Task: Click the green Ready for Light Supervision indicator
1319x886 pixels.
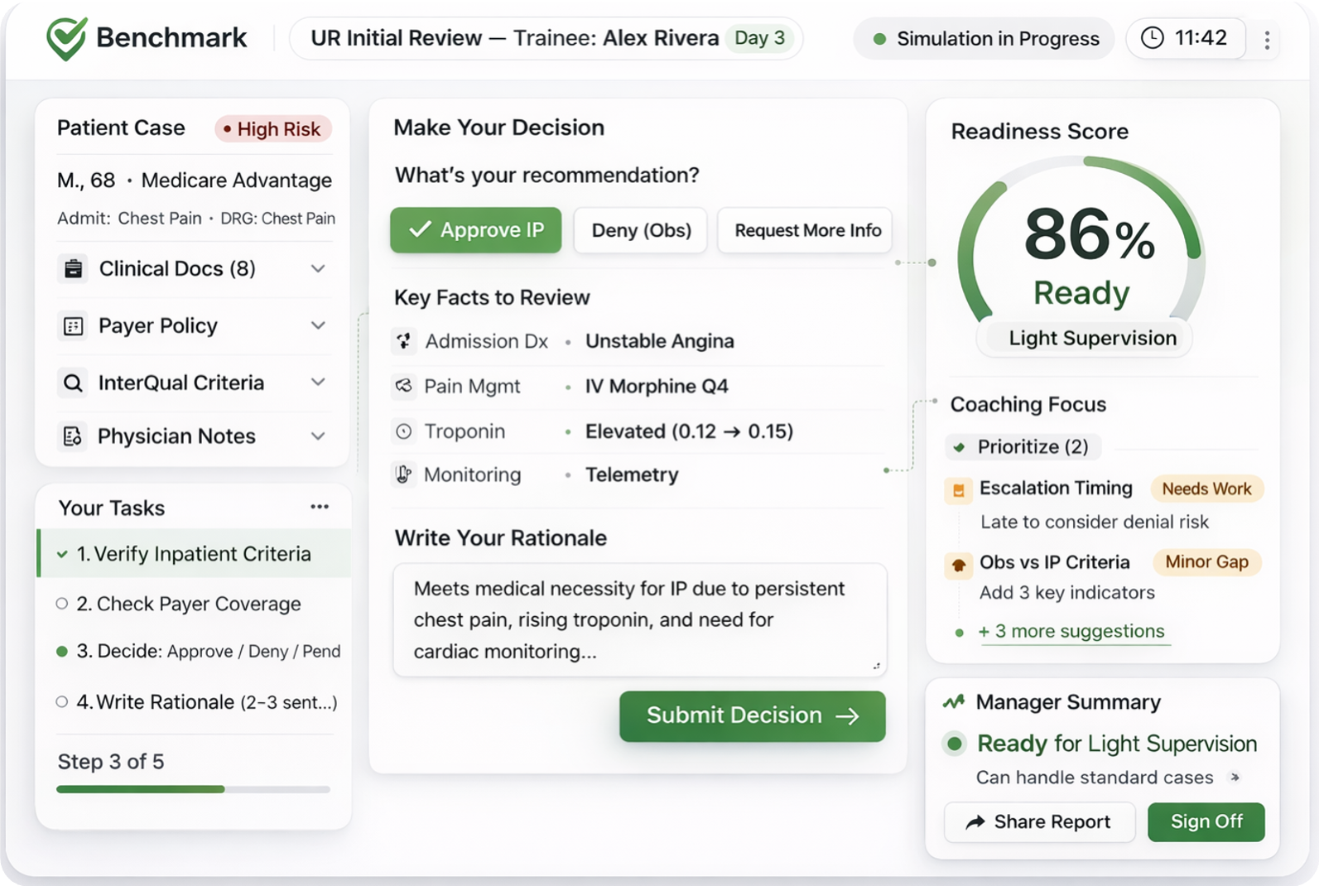Action: point(955,744)
